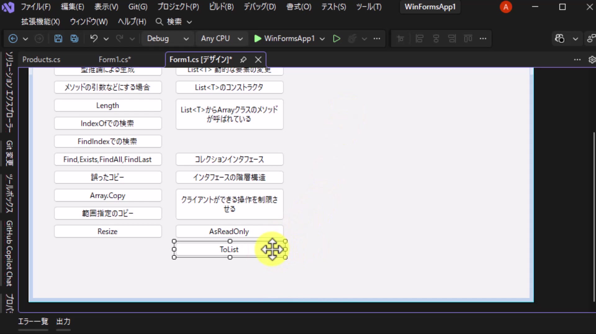This screenshot has height=334, width=596.
Task: Select the コレクションインタフェース button
Action: (x=229, y=160)
